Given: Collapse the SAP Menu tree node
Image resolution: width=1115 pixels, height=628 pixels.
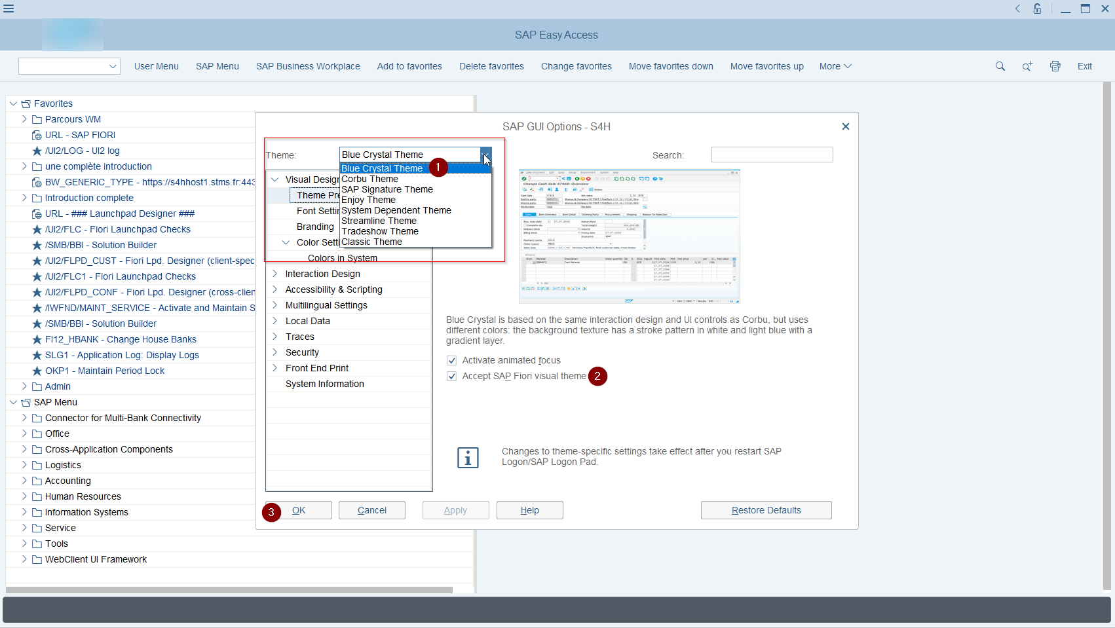Looking at the screenshot, I should pyautogui.click(x=13, y=402).
